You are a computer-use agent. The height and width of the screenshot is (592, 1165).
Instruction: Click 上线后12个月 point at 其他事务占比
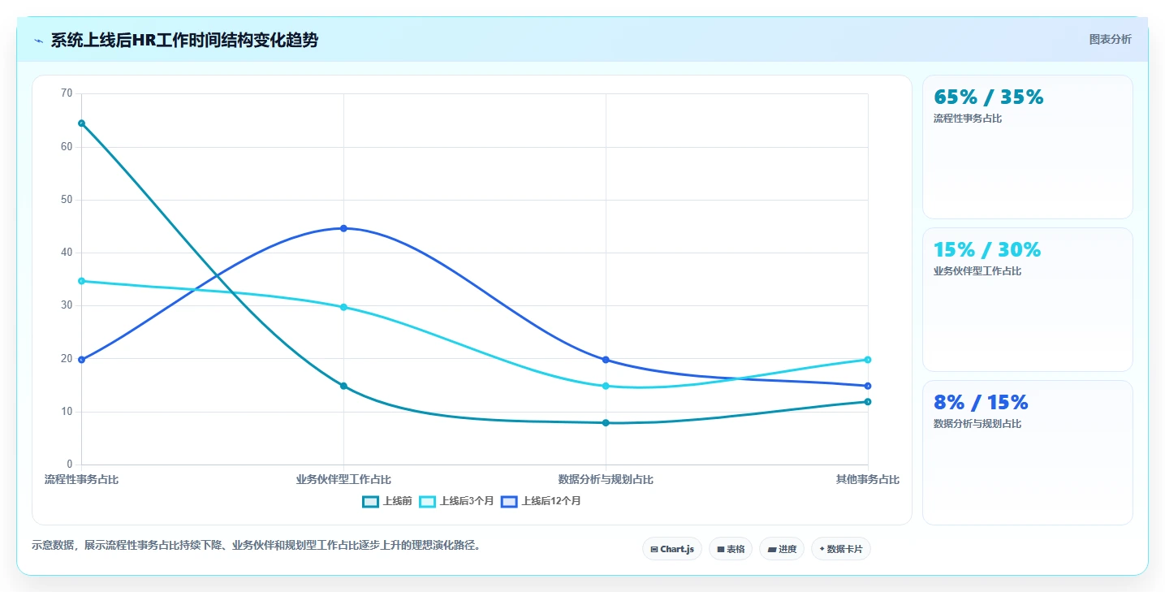point(868,386)
